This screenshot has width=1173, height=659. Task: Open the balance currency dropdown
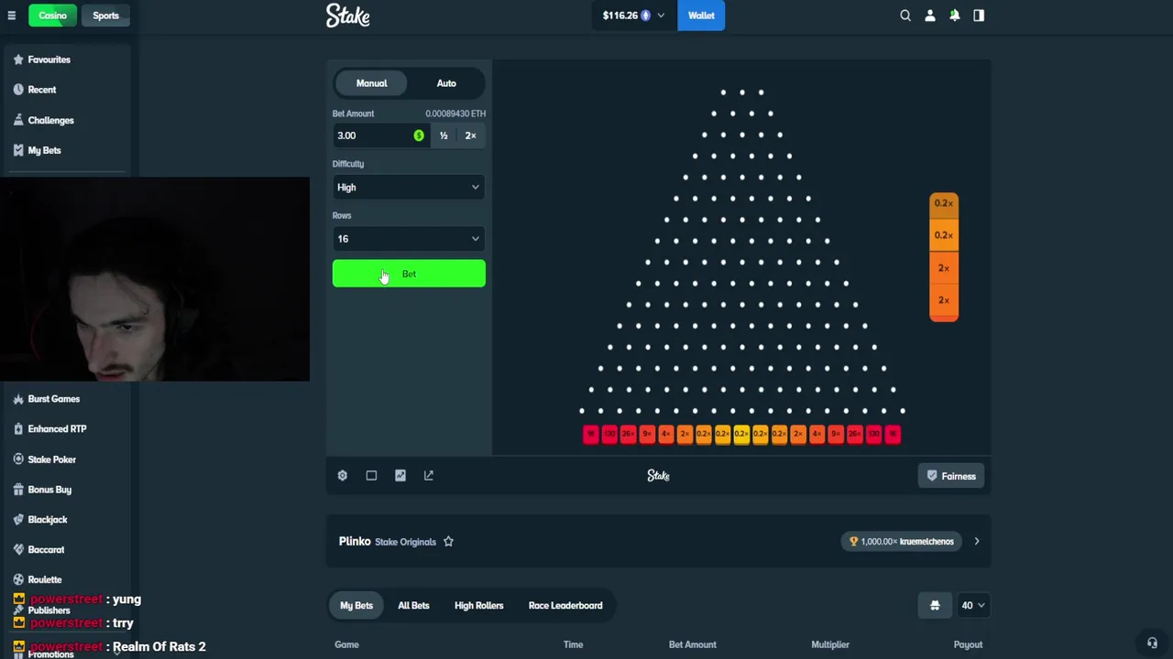point(632,16)
